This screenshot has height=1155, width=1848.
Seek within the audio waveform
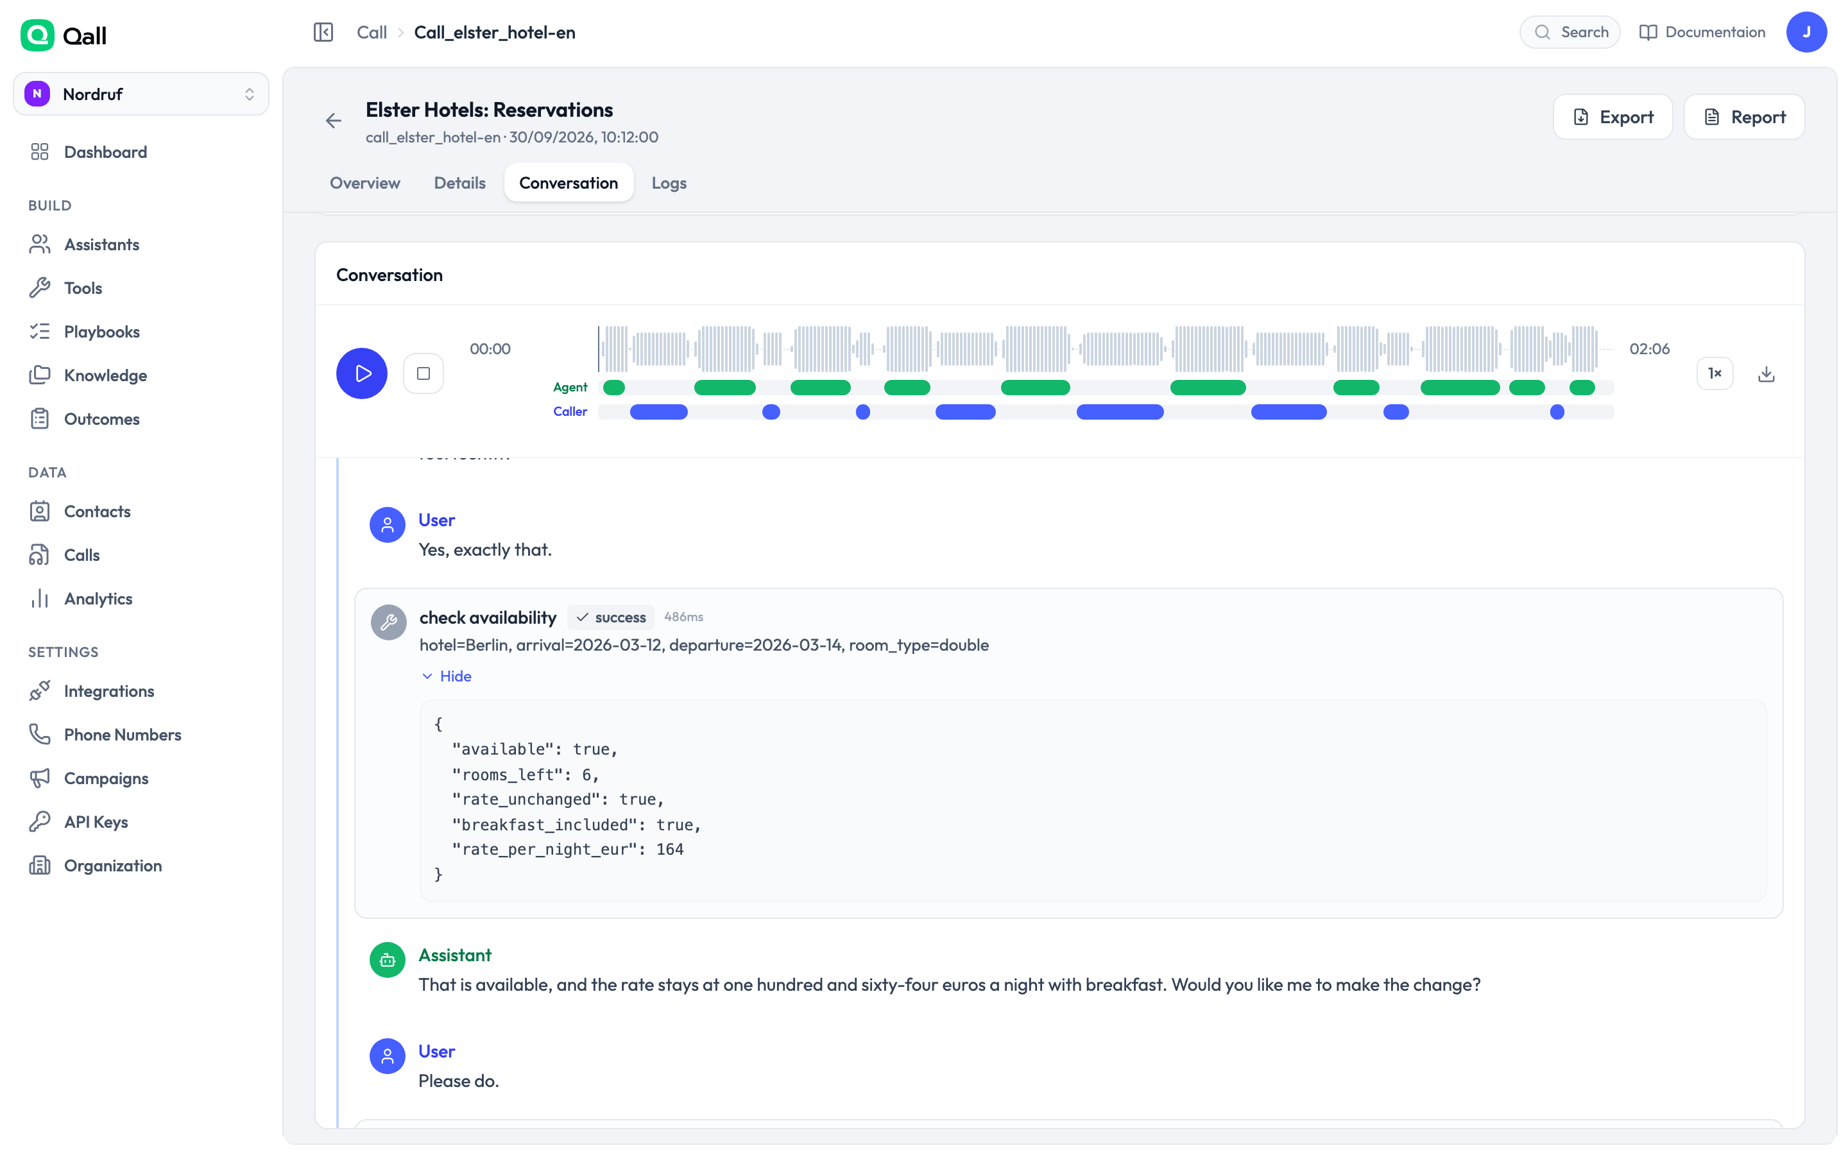click(x=1105, y=348)
